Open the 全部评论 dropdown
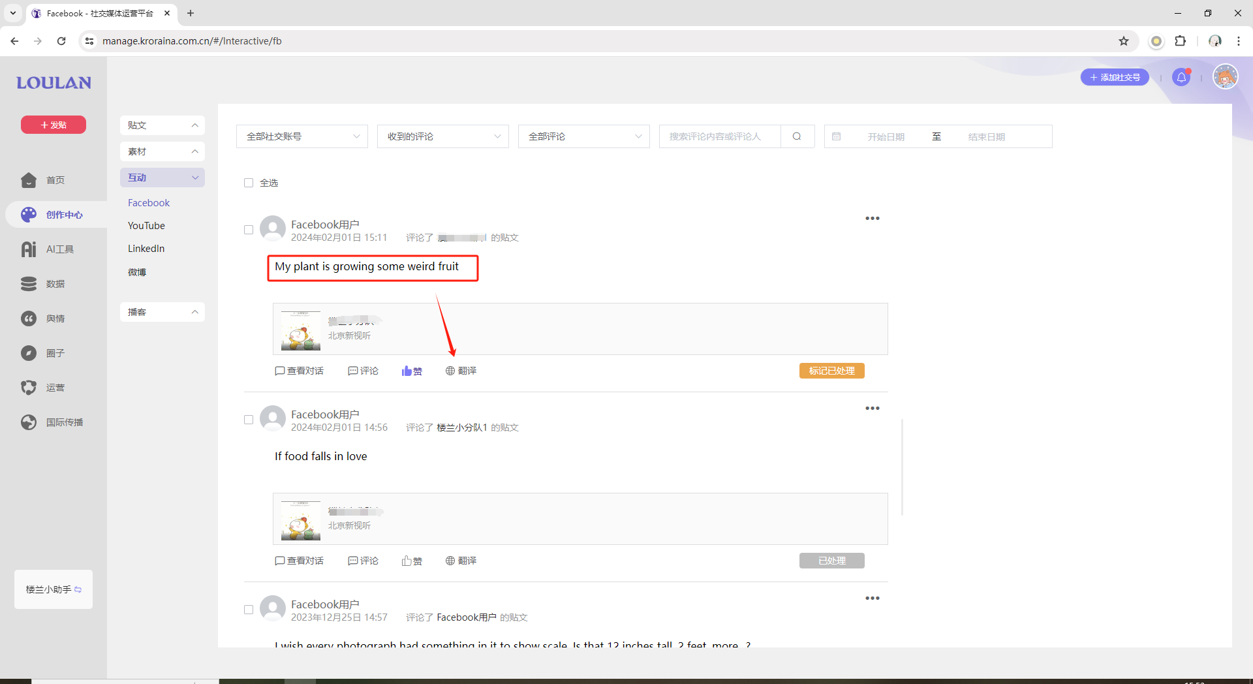 [x=584, y=136]
